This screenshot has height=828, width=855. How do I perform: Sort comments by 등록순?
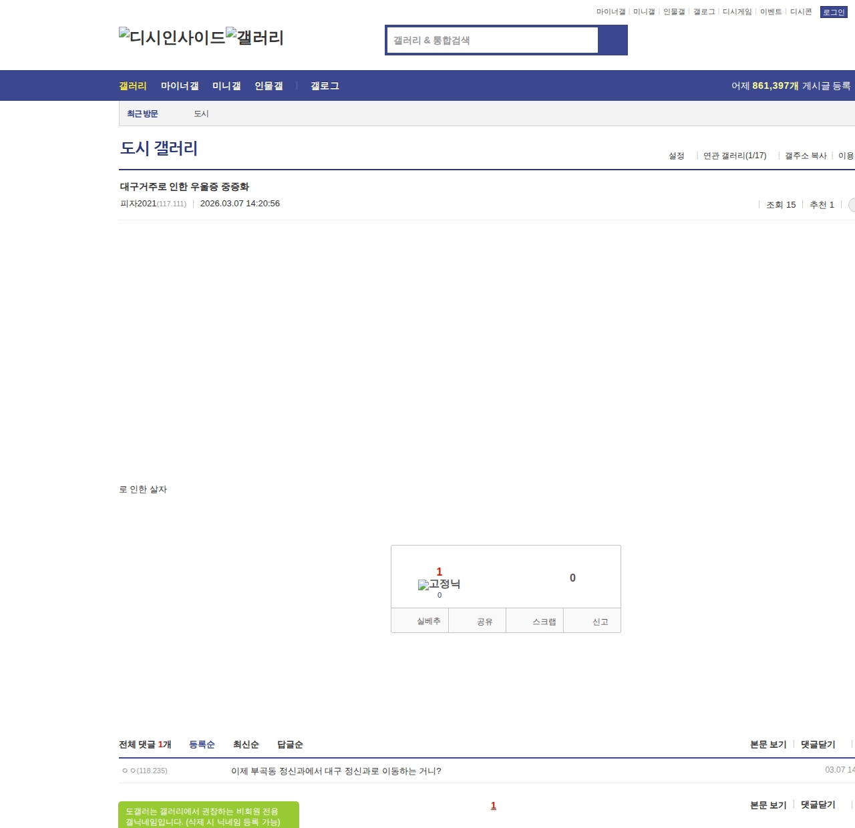(x=202, y=745)
